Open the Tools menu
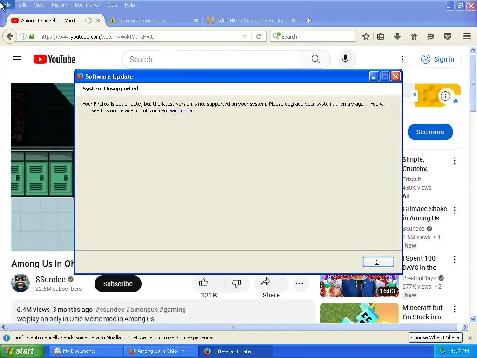 click(112, 5)
